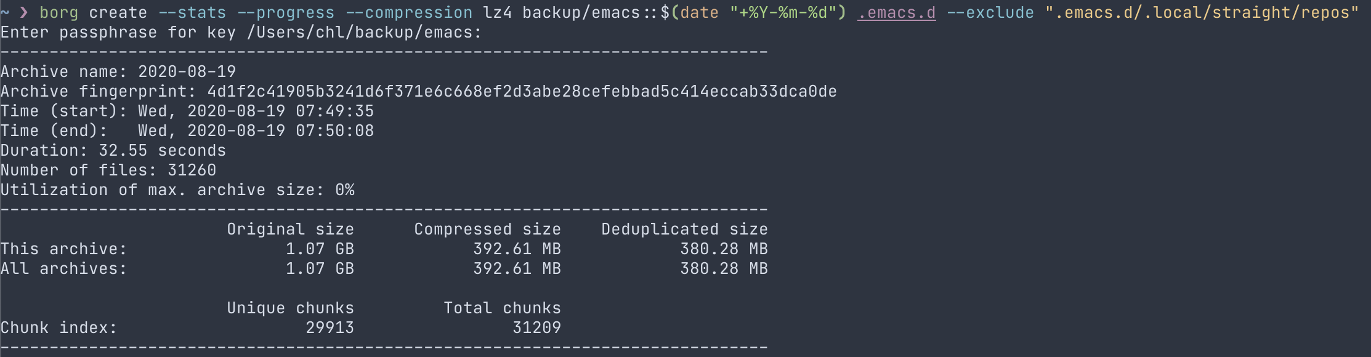Click the Duration 32.55 seconds value
Image resolution: width=1371 pixels, height=357 pixels.
click(x=162, y=151)
